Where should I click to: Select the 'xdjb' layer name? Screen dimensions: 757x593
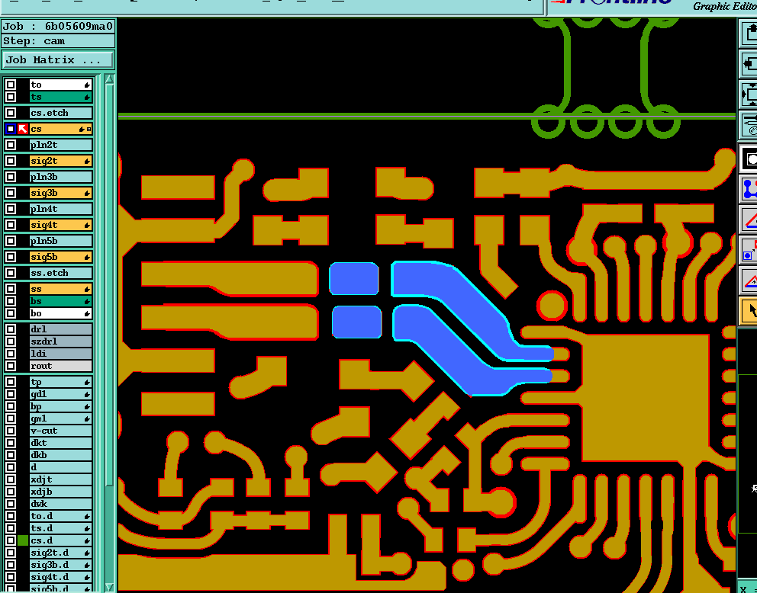tap(61, 492)
